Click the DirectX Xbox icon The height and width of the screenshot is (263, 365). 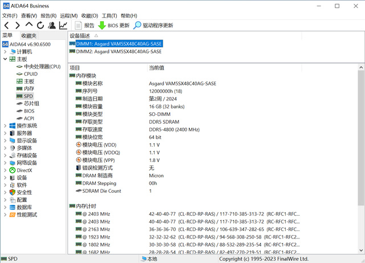coord(13,170)
